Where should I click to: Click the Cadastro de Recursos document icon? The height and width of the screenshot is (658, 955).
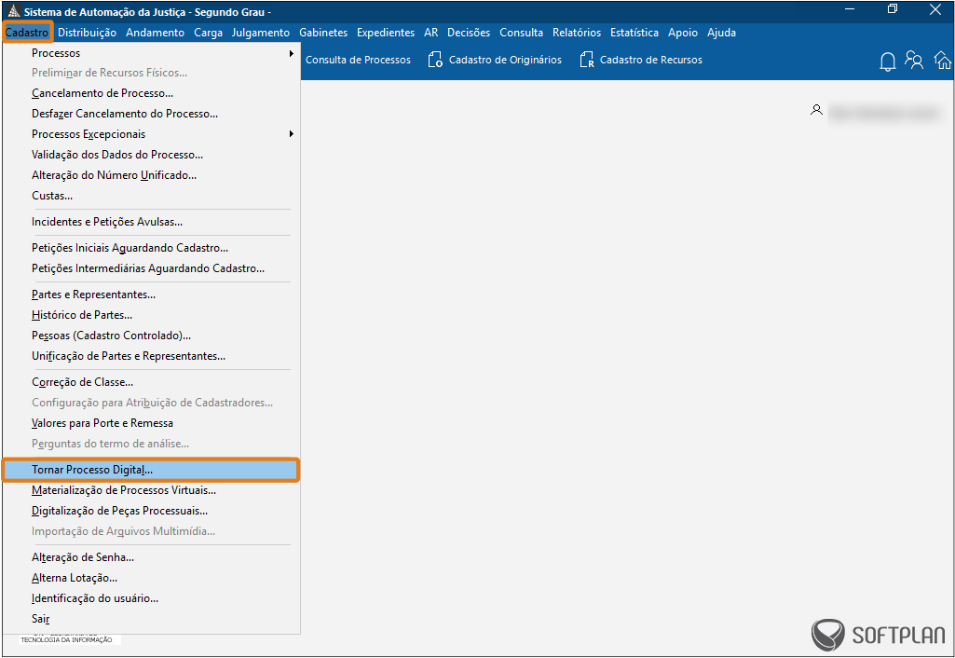coord(587,60)
